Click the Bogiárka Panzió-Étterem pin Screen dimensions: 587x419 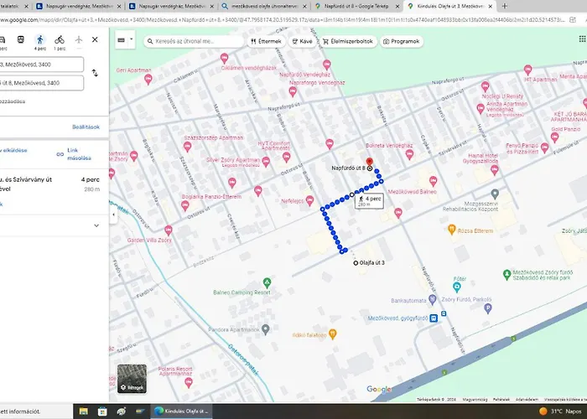[x=184, y=205]
